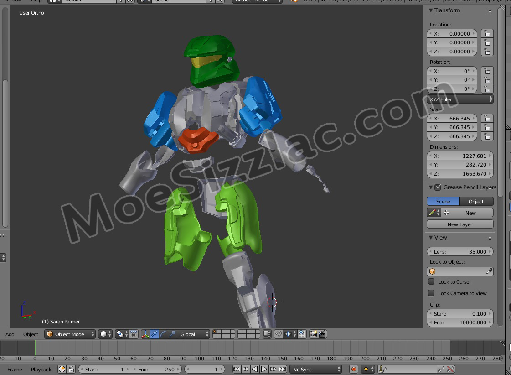Open the snap element type selector
The width and height of the screenshot is (511, 375).
click(290, 334)
